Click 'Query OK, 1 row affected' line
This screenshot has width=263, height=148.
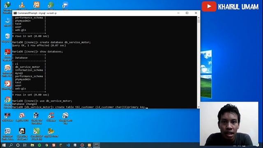click(x=39, y=46)
